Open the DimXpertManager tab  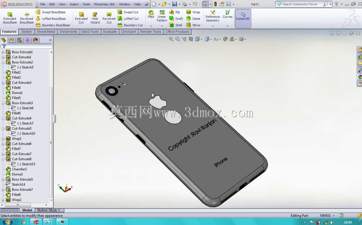tap(28, 40)
